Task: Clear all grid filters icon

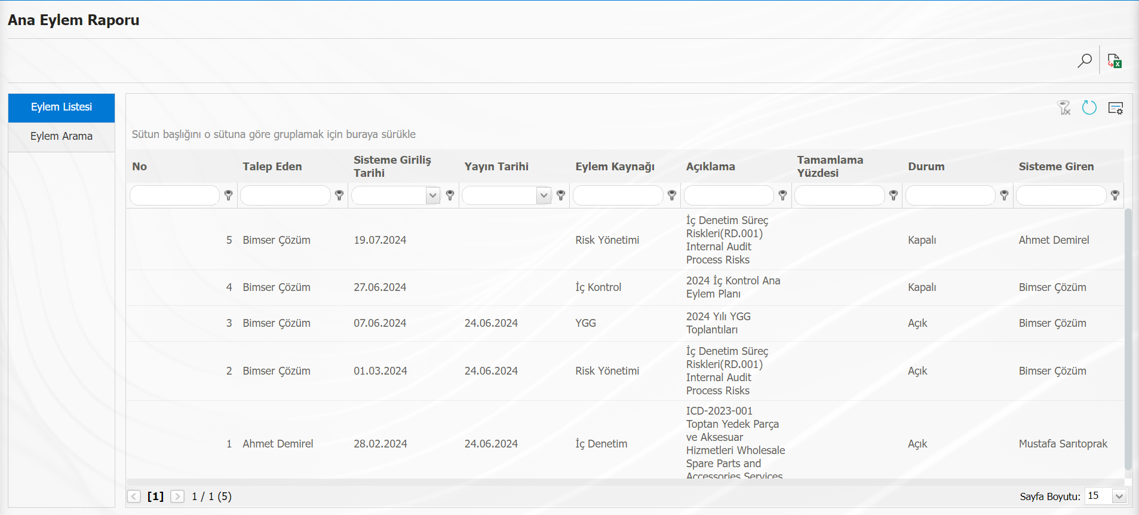Action: pyautogui.click(x=1064, y=108)
